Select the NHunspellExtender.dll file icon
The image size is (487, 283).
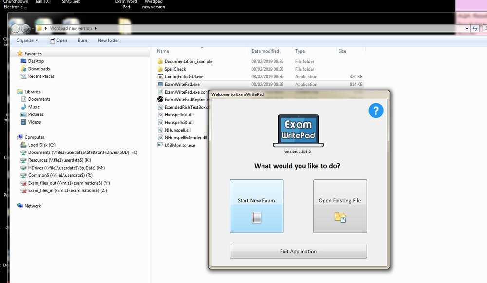point(160,137)
